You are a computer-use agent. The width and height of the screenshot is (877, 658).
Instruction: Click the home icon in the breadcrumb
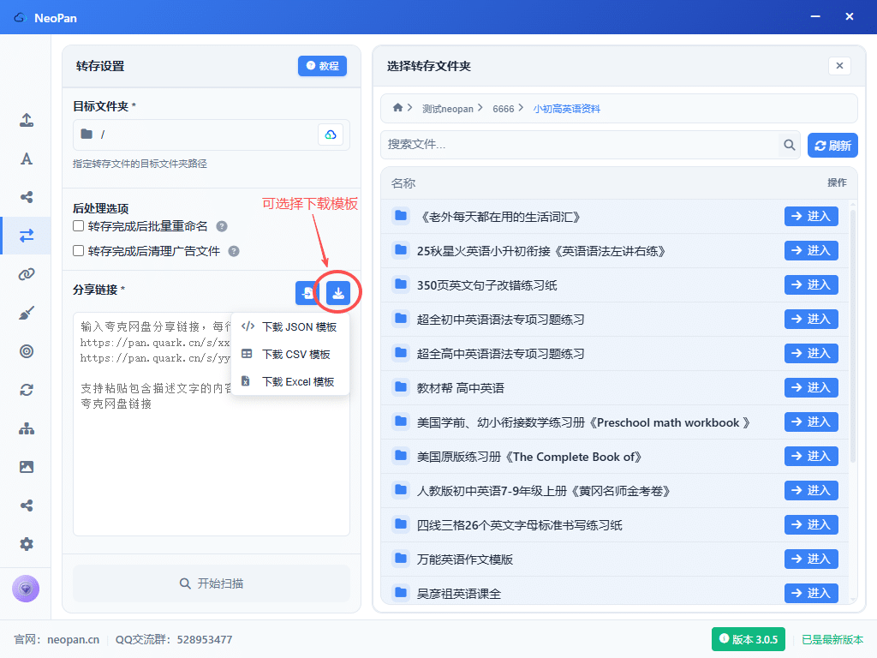coord(397,108)
